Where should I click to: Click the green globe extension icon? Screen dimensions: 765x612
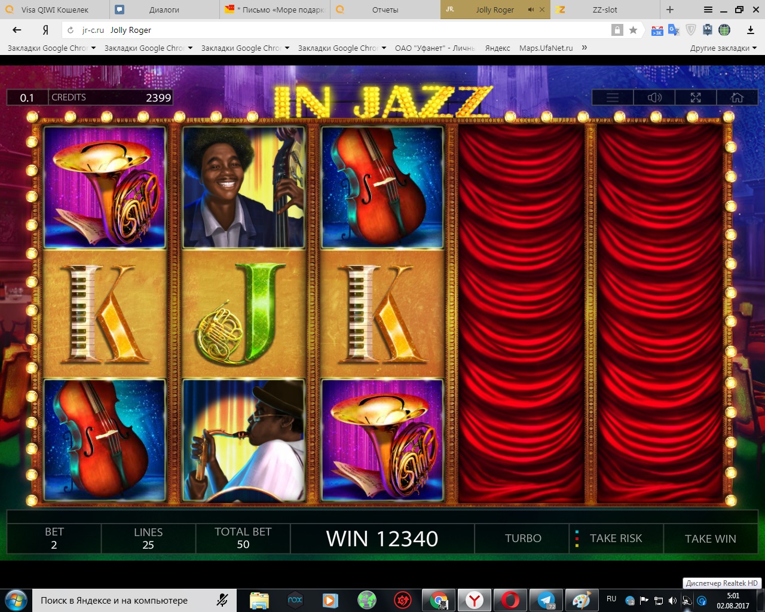click(724, 30)
